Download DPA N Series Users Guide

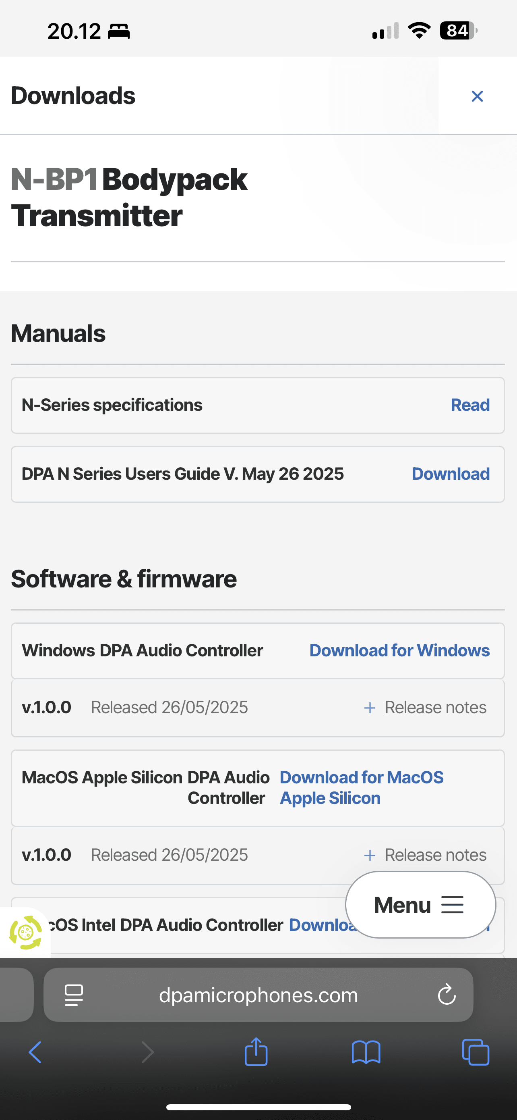coord(451,474)
